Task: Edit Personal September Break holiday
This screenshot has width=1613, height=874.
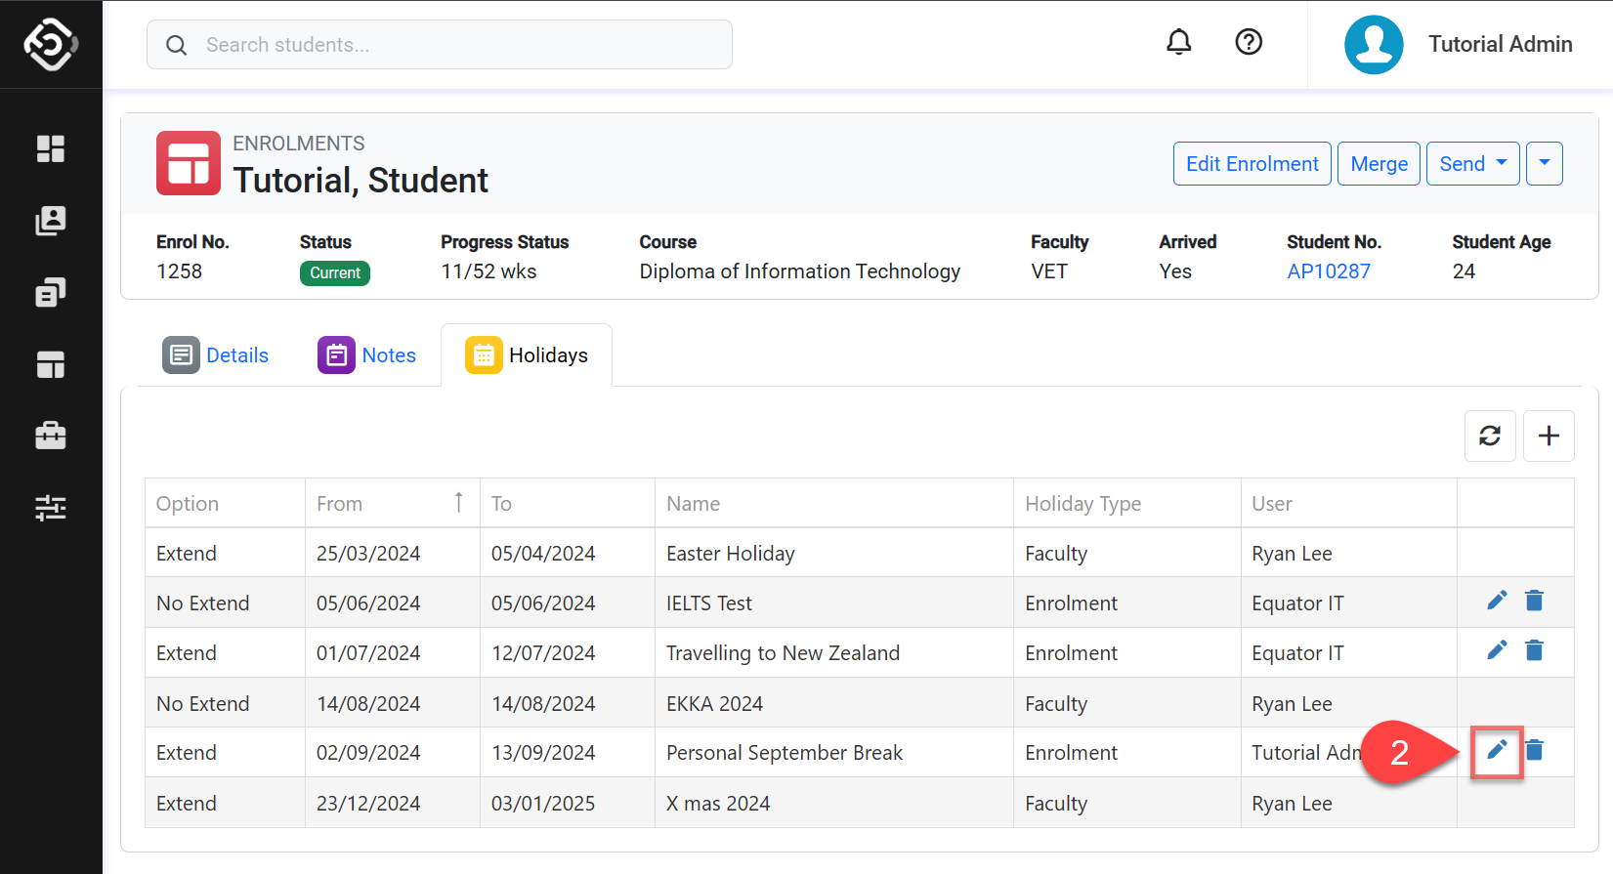Action: [x=1497, y=751]
